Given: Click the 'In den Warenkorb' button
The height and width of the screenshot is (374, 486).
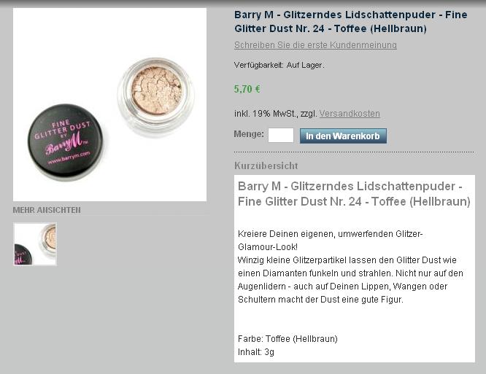Looking at the screenshot, I should pos(343,136).
